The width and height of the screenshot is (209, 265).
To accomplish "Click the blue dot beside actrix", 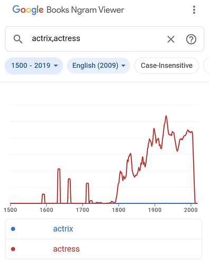I will click(13, 229).
